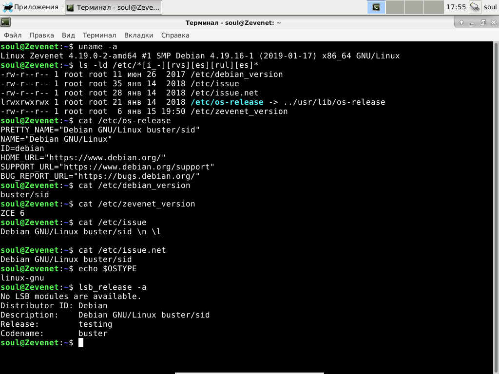The height and width of the screenshot is (374, 499).
Task: Click the Distributor ID: Debian line
Action: [54, 306]
